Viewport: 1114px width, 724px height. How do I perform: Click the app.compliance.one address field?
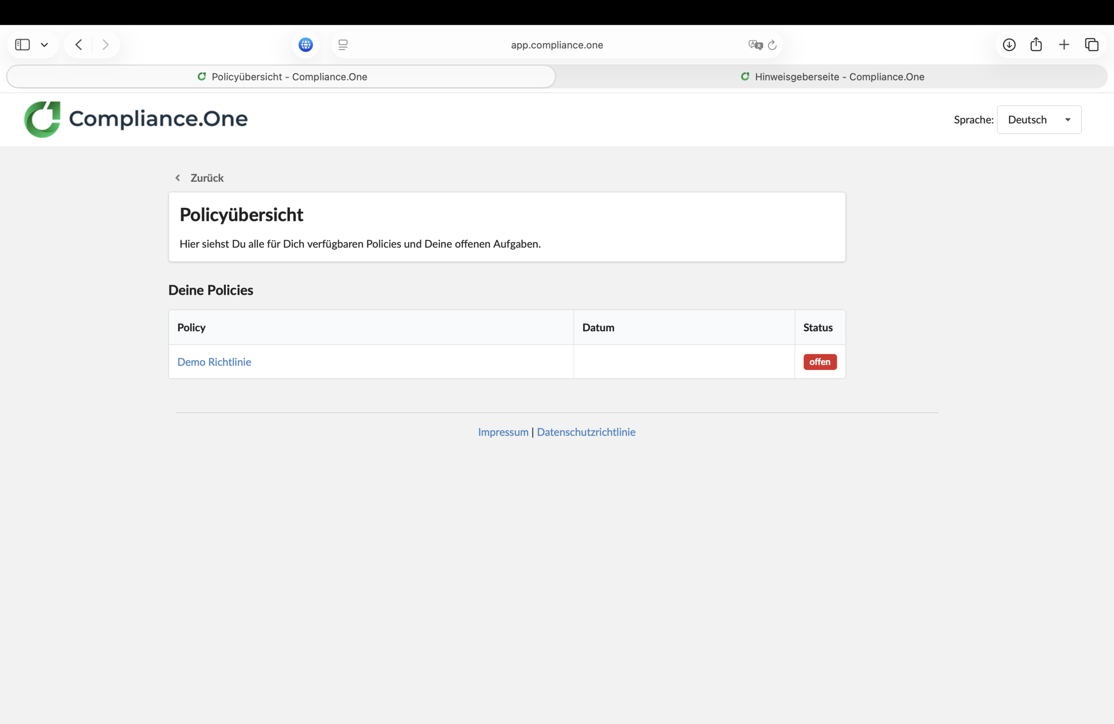coord(557,45)
